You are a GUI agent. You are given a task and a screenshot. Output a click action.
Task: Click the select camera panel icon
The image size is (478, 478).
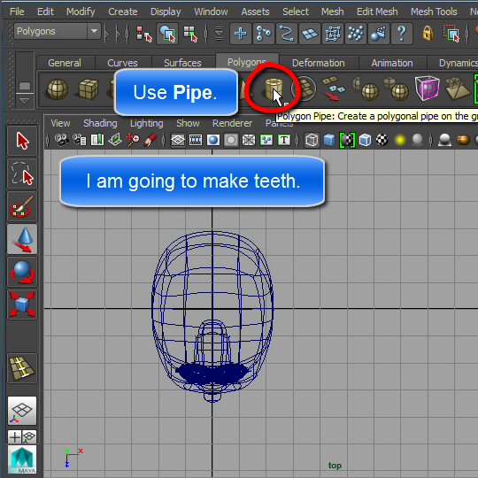pyautogui.click(x=62, y=140)
